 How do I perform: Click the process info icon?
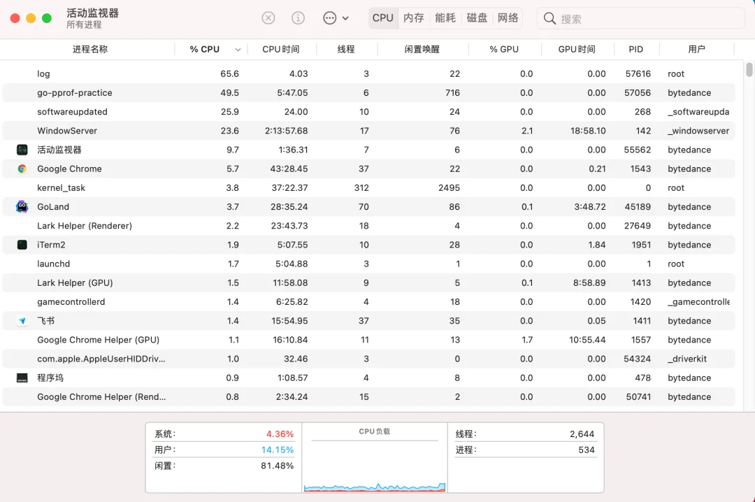point(298,18)
